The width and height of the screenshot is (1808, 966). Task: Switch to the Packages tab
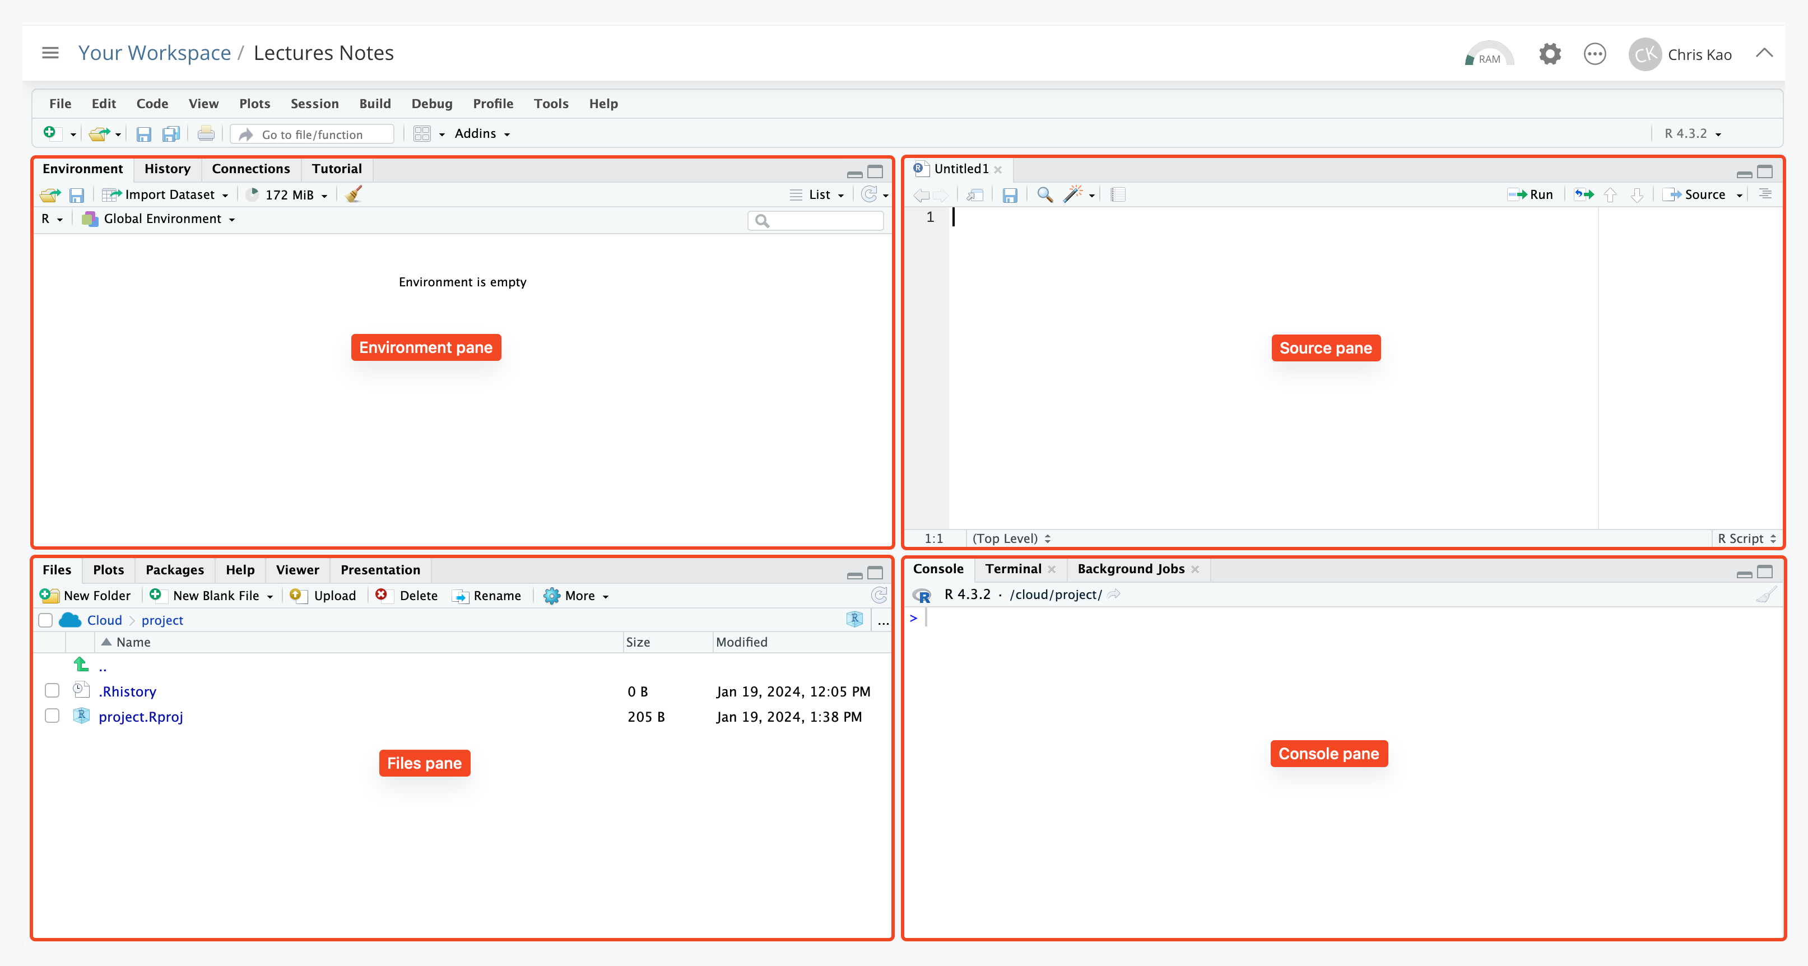click(x=174, y=569)
